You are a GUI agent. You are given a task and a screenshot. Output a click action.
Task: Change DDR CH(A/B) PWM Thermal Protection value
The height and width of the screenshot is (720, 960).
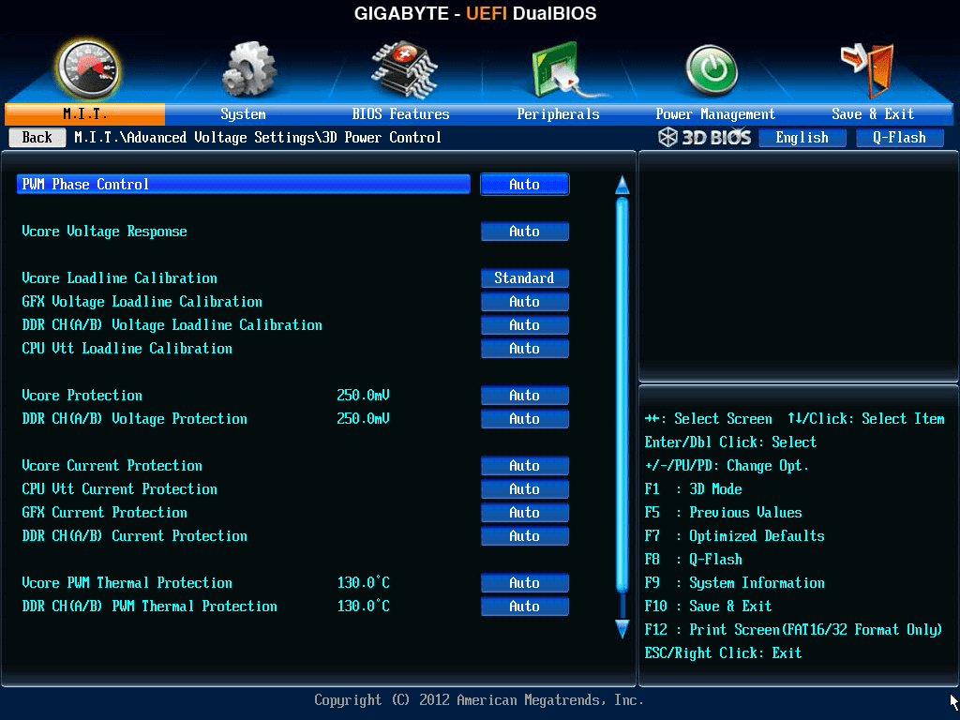click(525, 607)
